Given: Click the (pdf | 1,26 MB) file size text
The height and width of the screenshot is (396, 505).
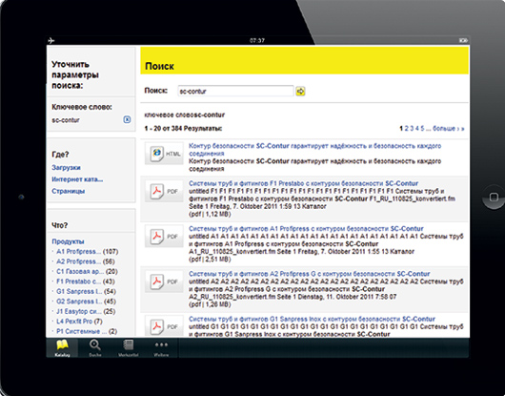Looking at the screenshot, I should (x=210, y=304).
